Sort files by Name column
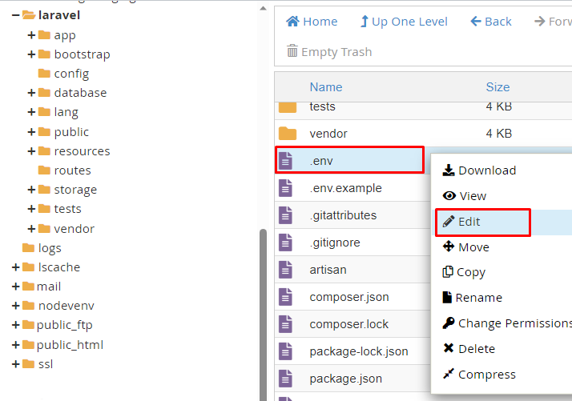This screenshot has height=401, width=572. (326, 87)
